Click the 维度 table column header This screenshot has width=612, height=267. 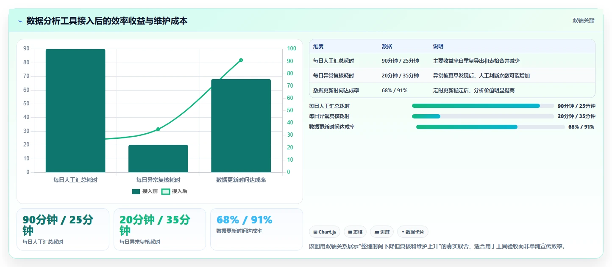pos(318,47)
